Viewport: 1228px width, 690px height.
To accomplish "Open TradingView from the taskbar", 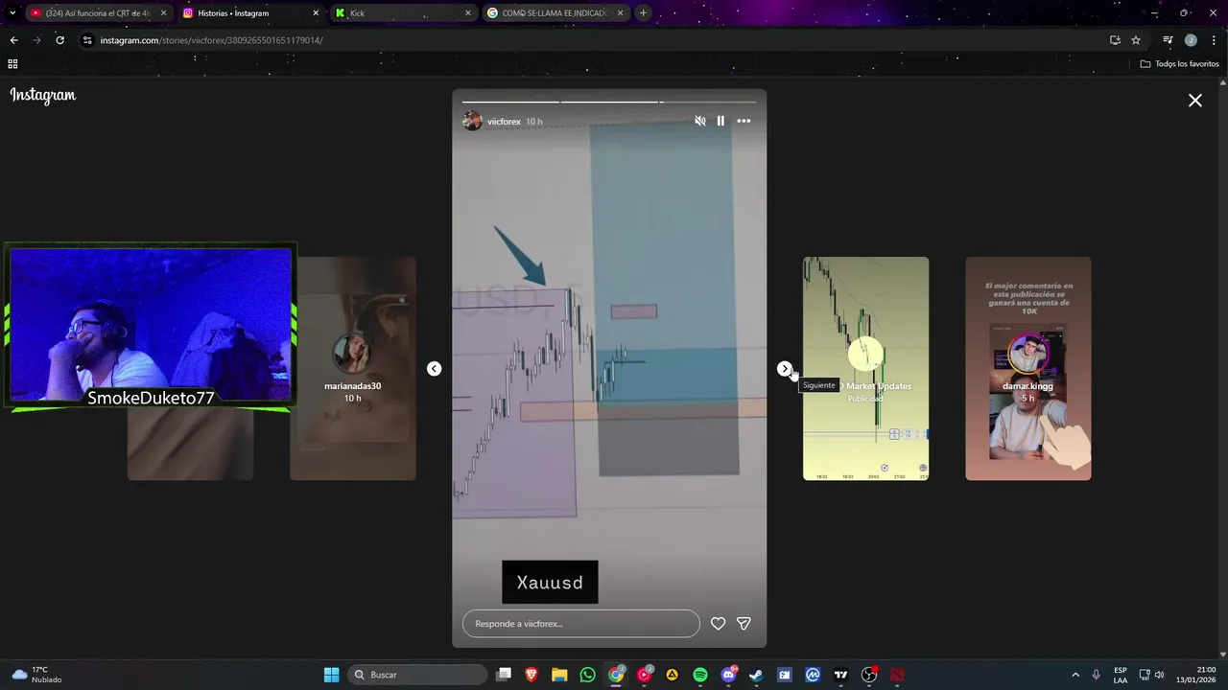I will click(x=840, y=675).
